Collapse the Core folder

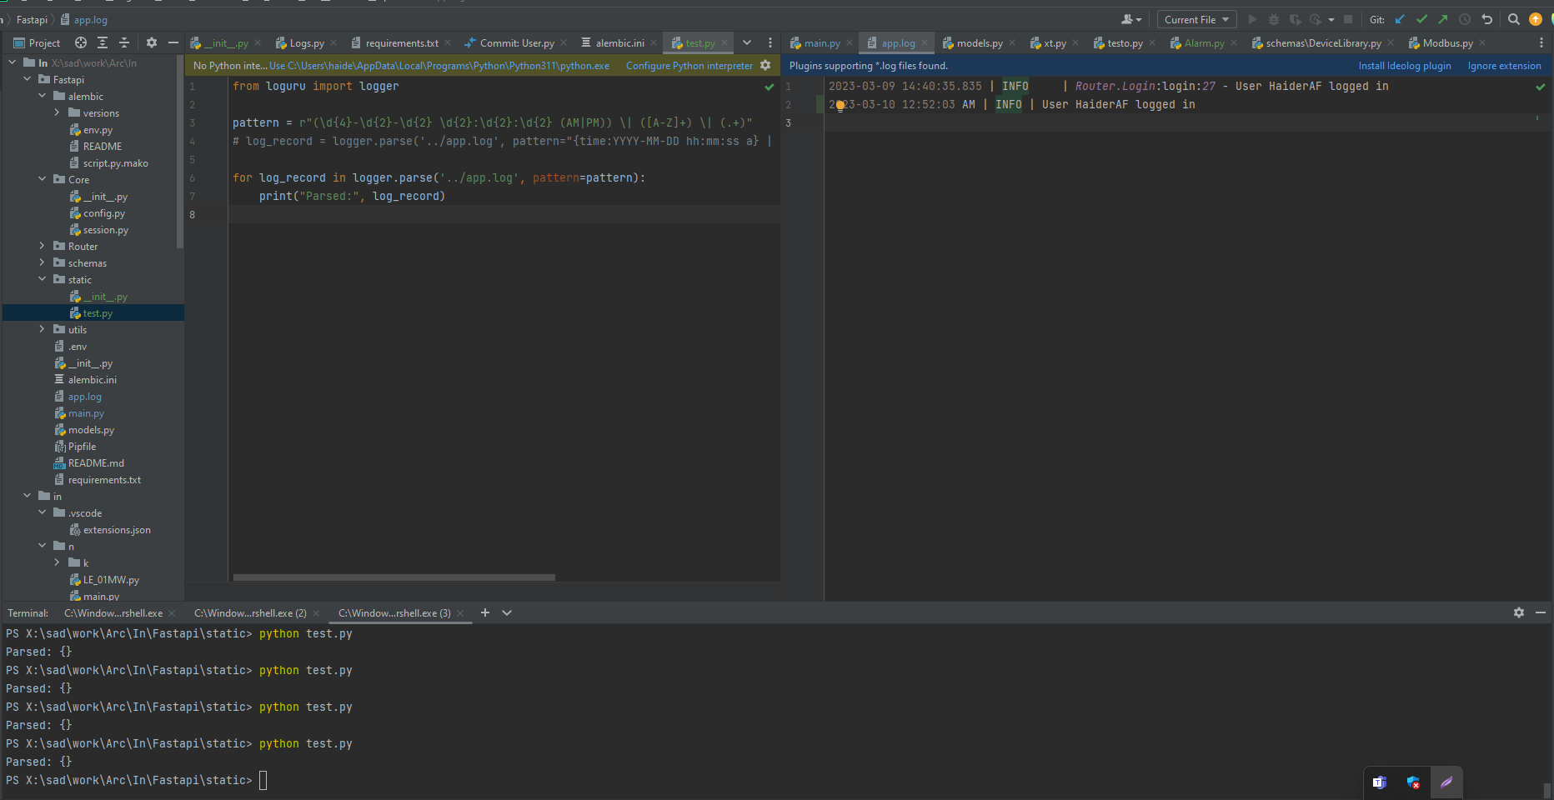[x=42, y=179]
